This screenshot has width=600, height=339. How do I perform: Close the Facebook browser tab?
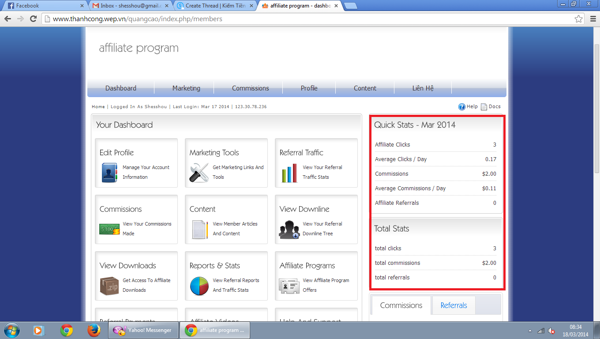(x=82, y=6)
